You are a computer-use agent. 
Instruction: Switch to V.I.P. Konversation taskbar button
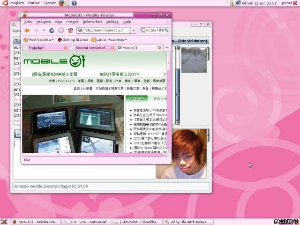pyautogui.click(x=86, y=222)
